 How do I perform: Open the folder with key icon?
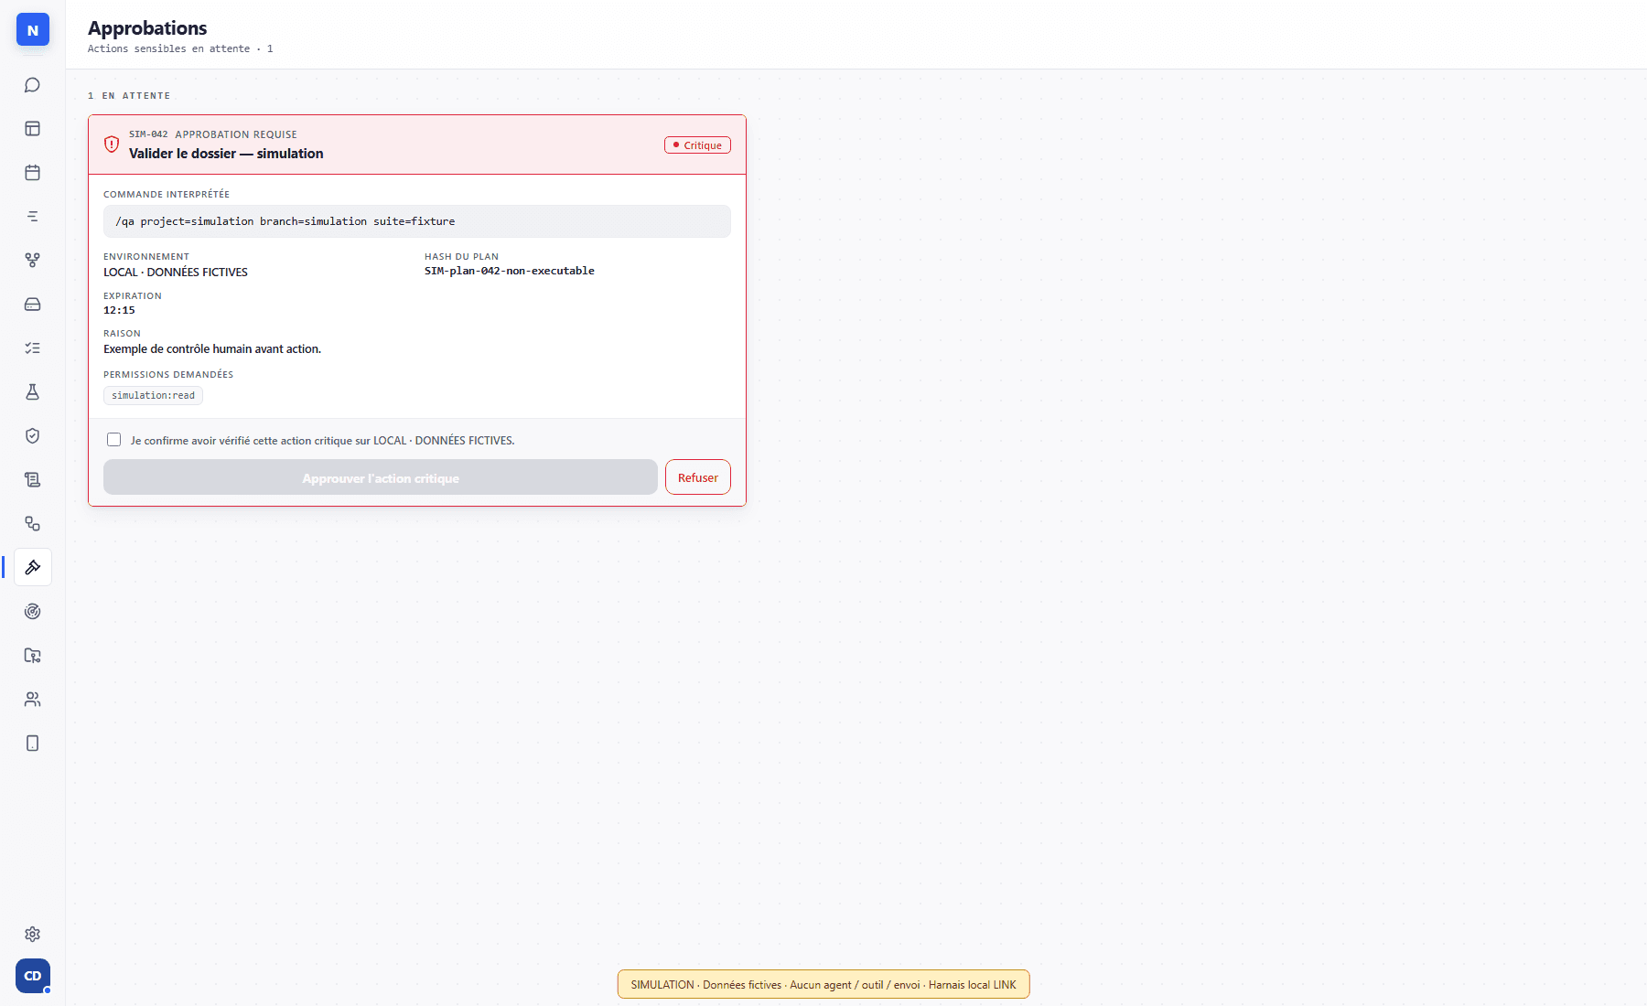pyautogui.click(x=32, y=656)
